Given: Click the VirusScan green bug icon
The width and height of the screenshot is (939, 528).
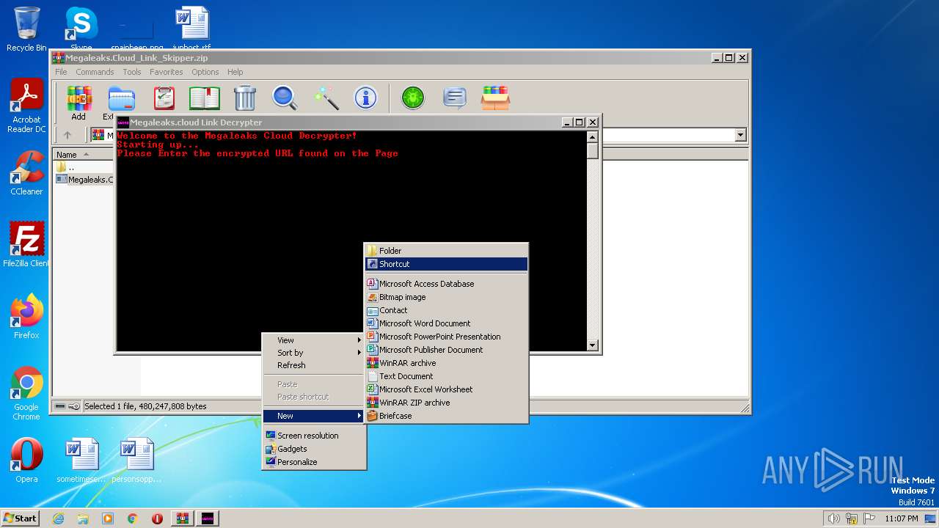Looking at the screenshot, I should tap(413, 98).
